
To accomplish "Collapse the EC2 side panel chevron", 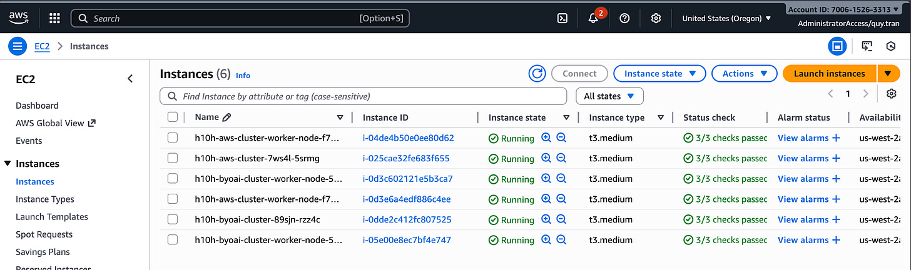I will [x=130, y=79].
